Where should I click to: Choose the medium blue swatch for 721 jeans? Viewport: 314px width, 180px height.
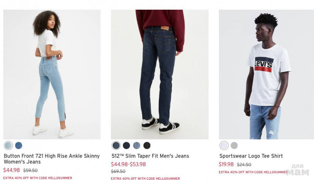click(19, 146)
